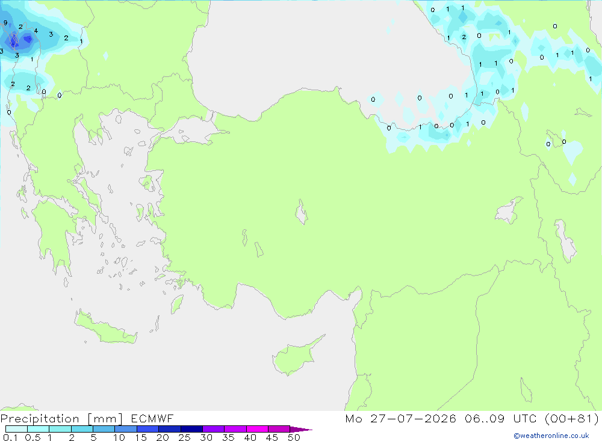Click the 'ECMWF' model label
Screen dimensions: 602x441
pyautogui.click(x=152, y=418)
